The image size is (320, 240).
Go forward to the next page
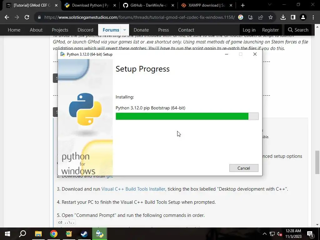pos(17,17)
